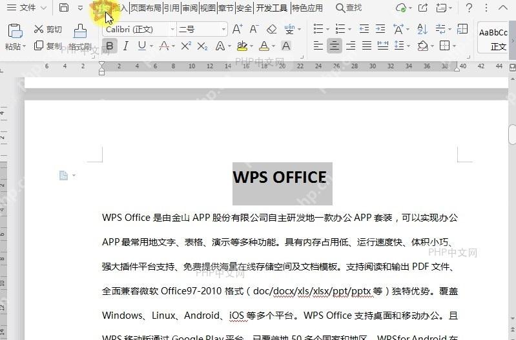Toggle underline U button
The height and width of the screenshot is (340, 516).
pos(142,46)
